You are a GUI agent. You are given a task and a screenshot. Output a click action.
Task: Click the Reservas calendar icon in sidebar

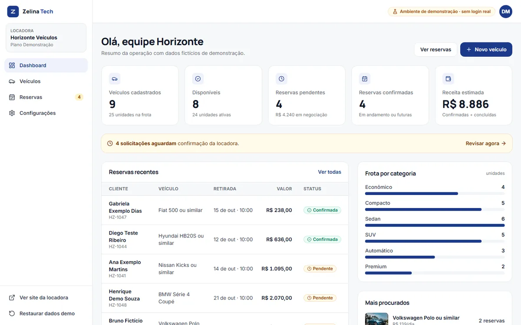[12, 97]
